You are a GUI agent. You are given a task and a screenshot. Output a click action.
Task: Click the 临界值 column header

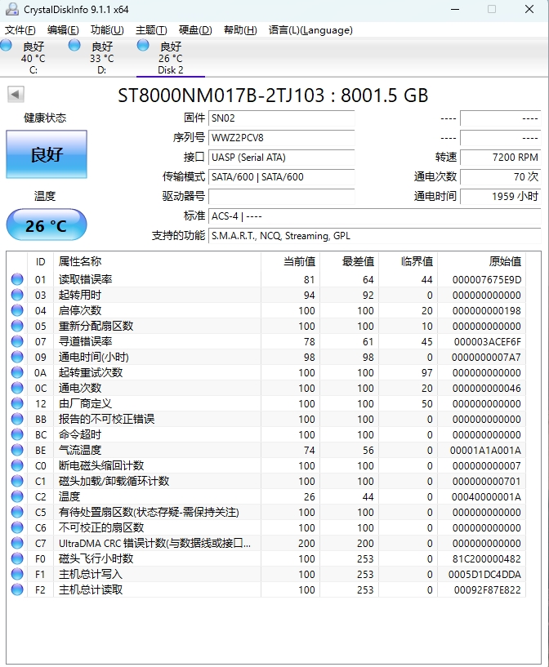pos(408,261)
